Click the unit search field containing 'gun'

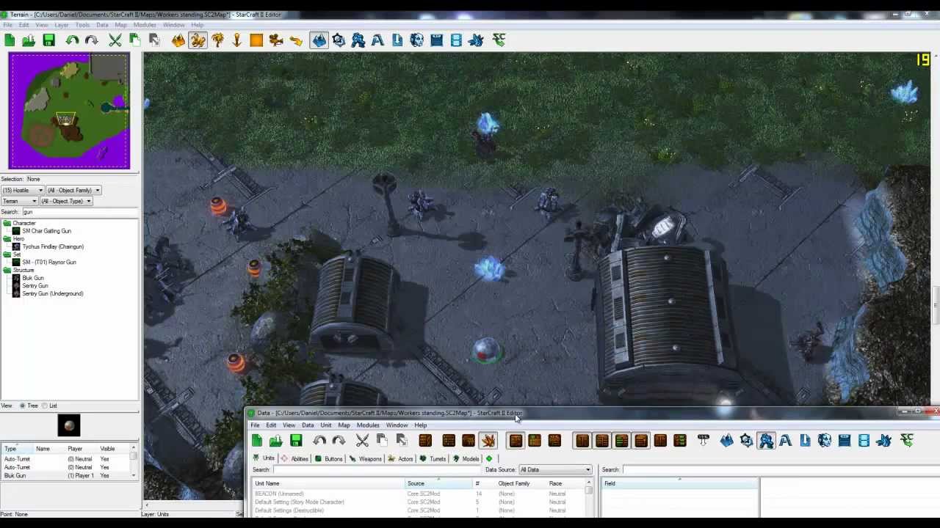tap(79, 212)
